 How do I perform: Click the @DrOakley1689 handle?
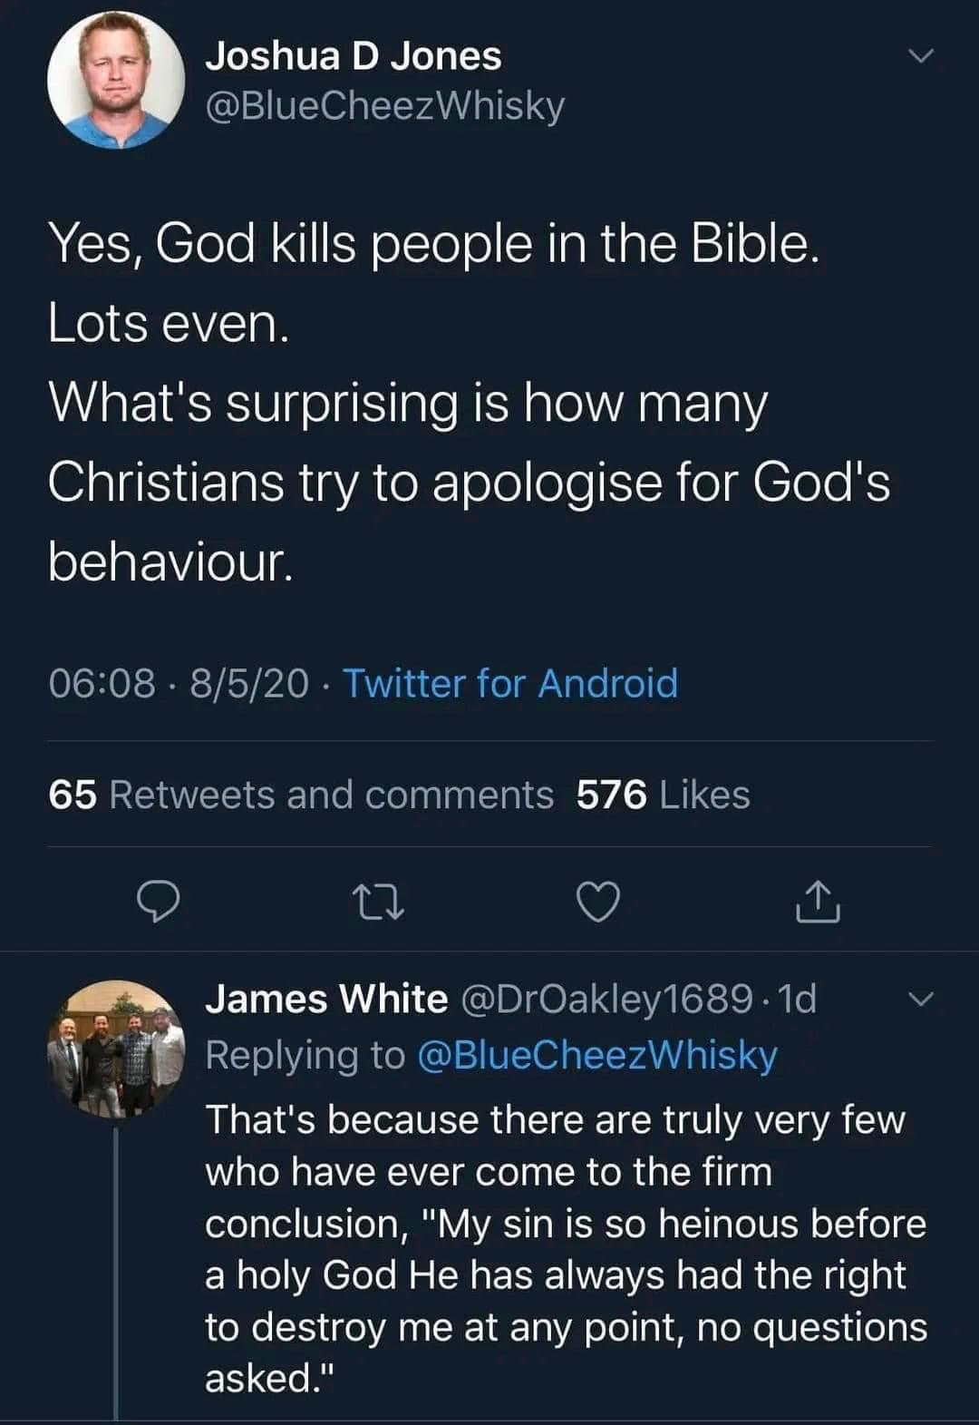607,999
